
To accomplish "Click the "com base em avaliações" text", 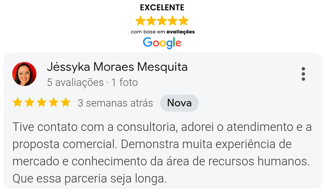I will click(163, 32).
